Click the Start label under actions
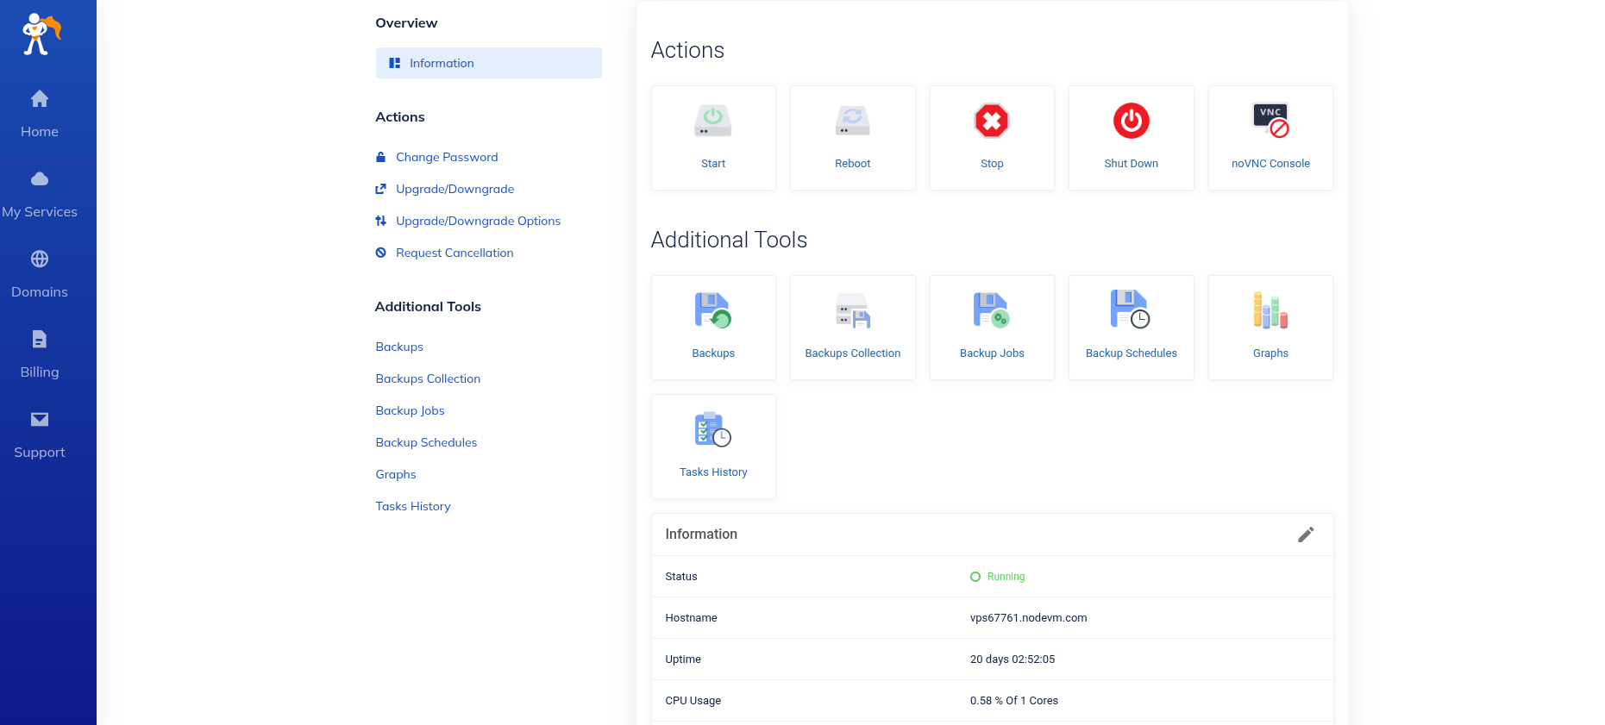The width and height of the screenshot is (1605, 725). (713, 163)
